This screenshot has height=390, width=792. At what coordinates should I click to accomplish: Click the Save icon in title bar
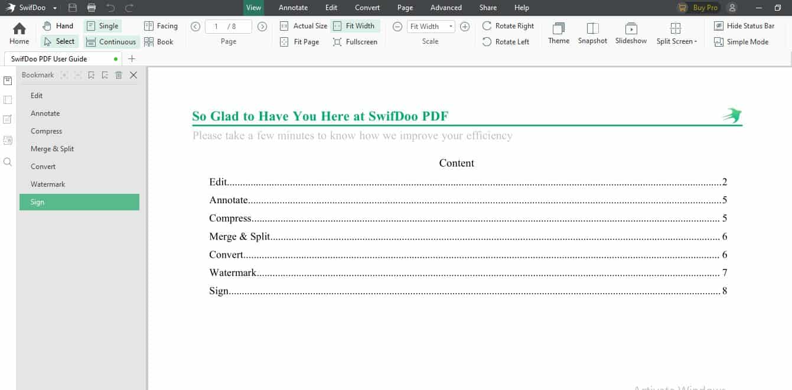pos(73,8)
